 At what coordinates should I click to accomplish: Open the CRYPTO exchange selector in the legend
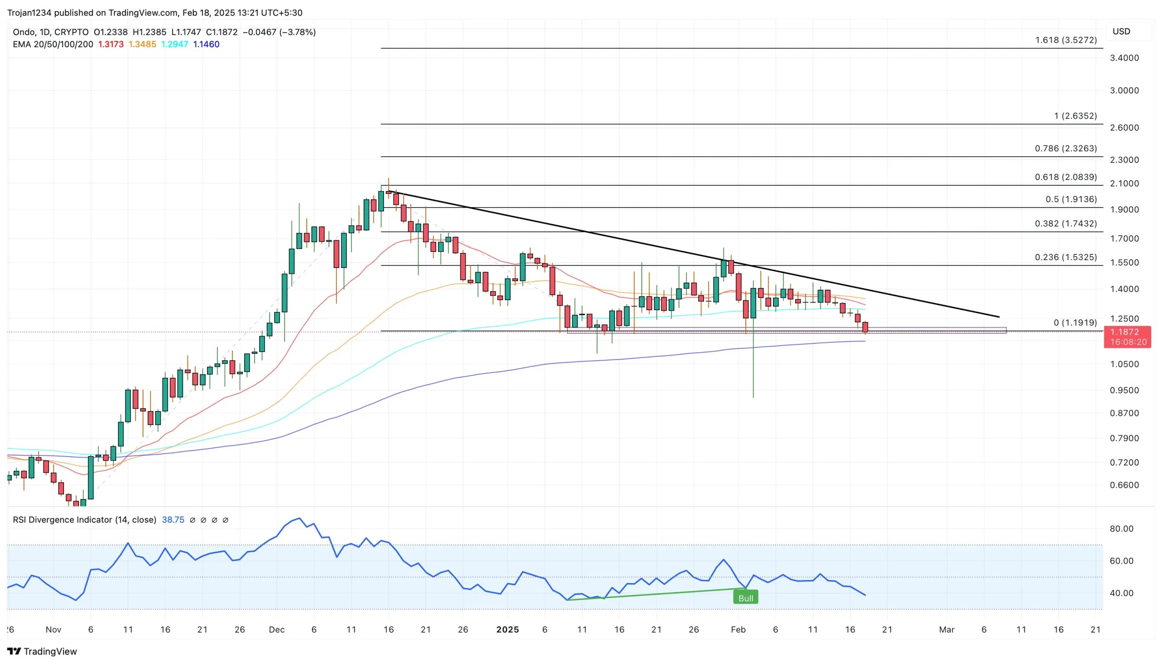pyautogui.click(x=71, y=32)
